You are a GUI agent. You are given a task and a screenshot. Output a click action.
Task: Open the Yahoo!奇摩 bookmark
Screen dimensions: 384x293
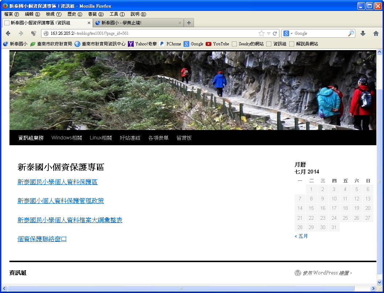click(142, 44)
